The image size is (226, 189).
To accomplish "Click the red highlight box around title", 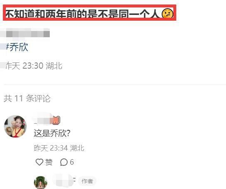I will tap(90, 13).
